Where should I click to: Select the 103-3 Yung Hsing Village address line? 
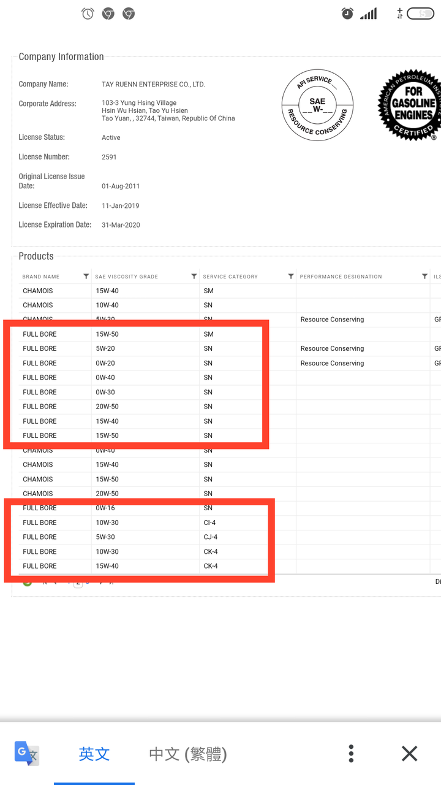(139, 103)
